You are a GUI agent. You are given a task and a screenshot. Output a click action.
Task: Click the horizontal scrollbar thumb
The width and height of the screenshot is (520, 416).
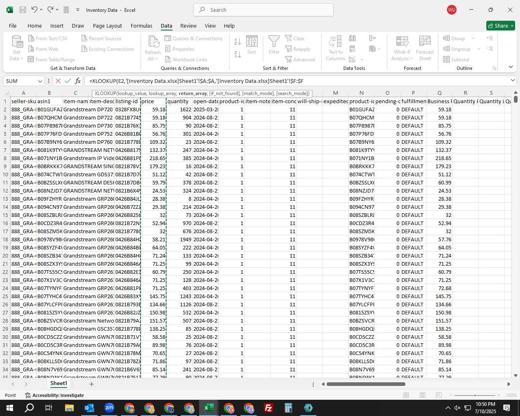366,384
